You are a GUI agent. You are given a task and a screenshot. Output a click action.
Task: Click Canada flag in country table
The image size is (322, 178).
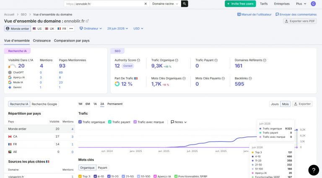pyautogui.click(x=10, y=136)
